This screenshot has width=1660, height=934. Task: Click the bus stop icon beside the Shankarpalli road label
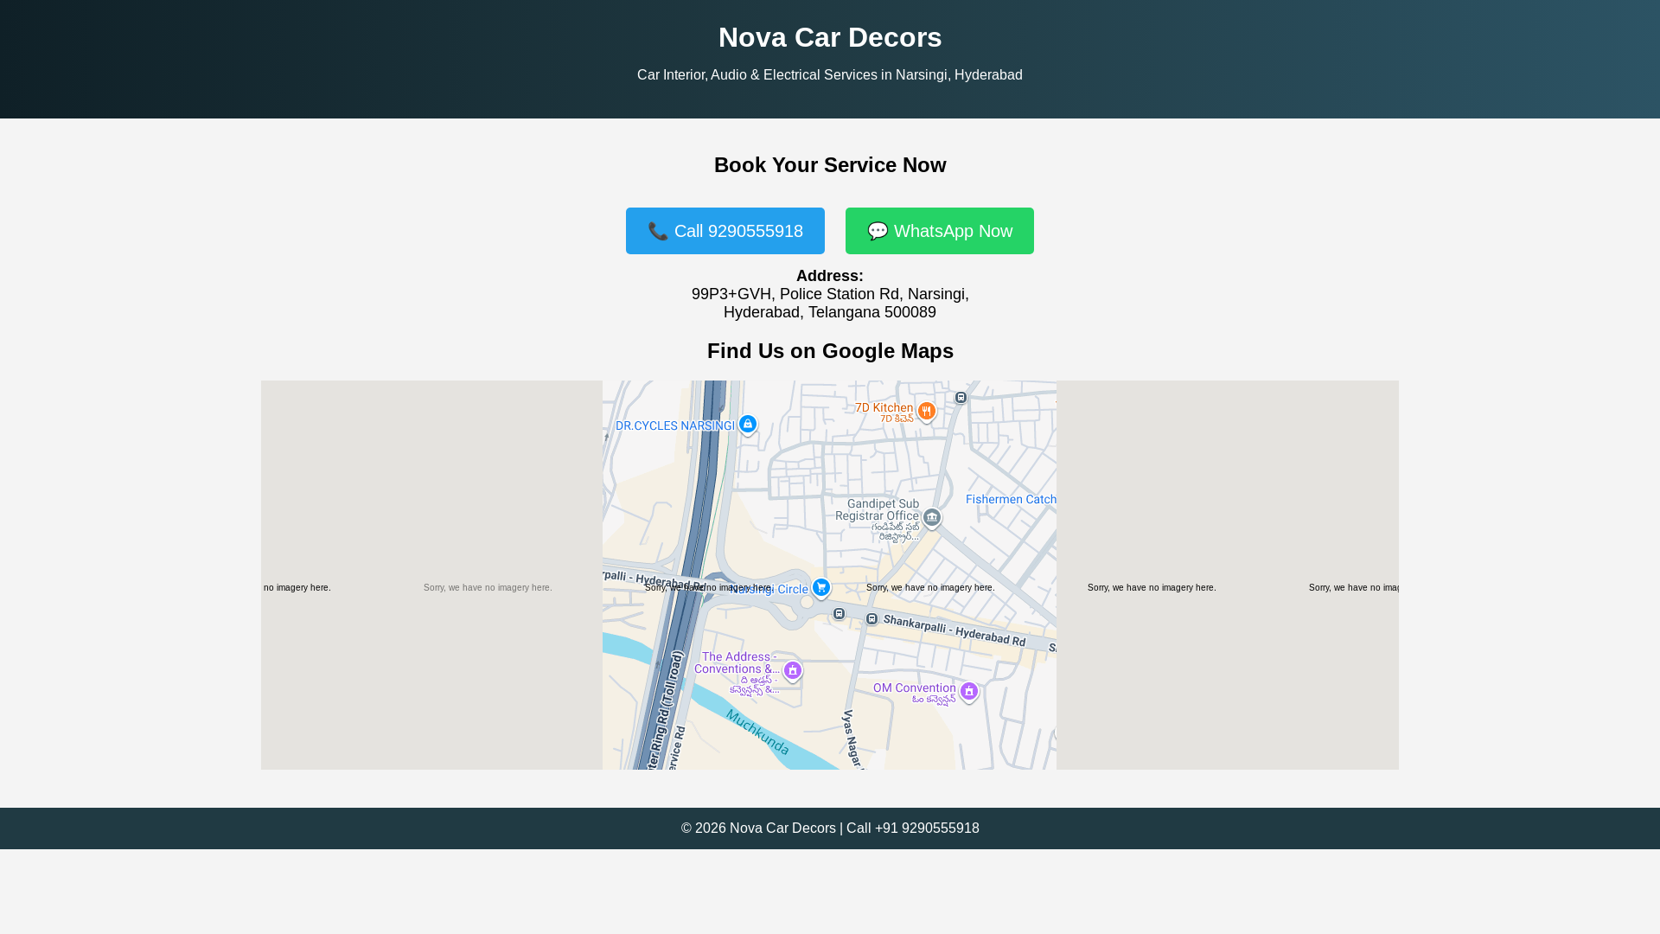[x=871, y=619]
